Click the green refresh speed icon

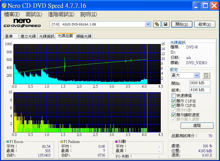206,75
